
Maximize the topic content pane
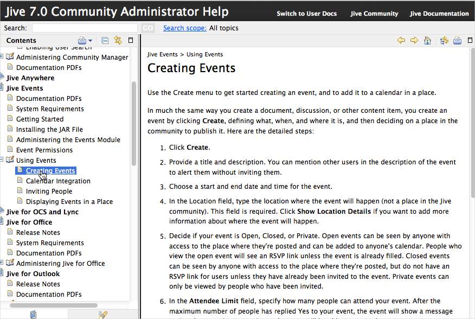[470, 40]
